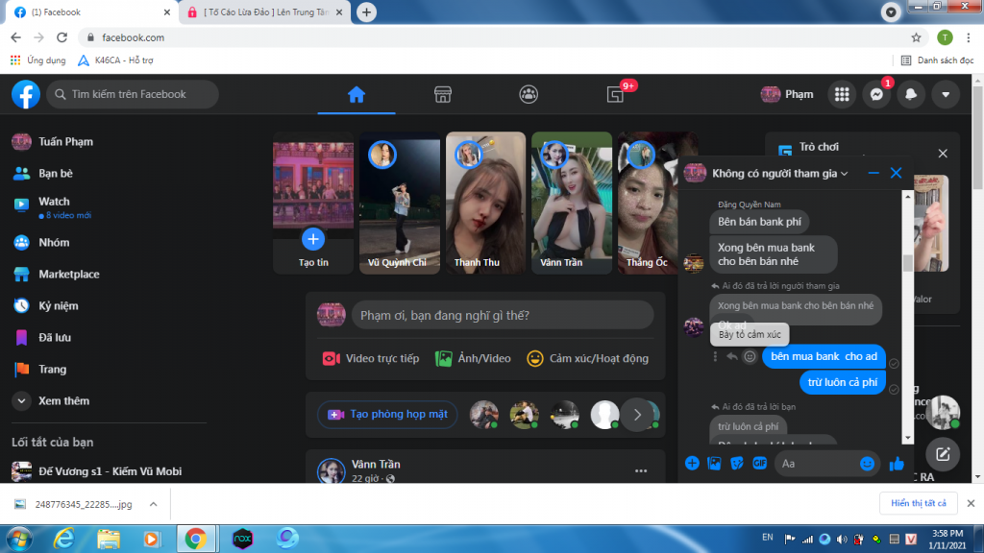Attach a photo using chat image icon
This screenshot has height=553, width=984.
point(714,464)
